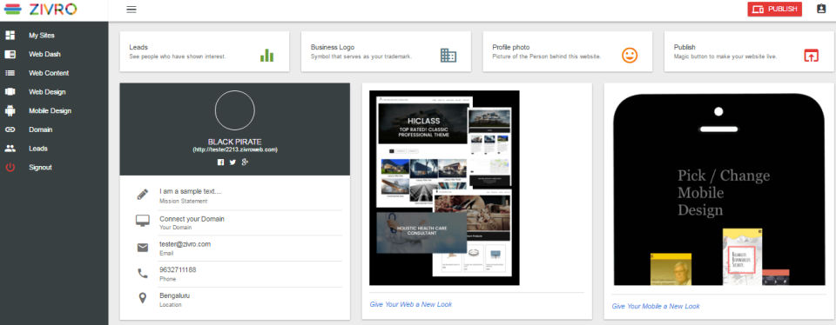Click the Mobile Design android icon
The height and width of the screenshot is (325, 836).
(10, 110)
